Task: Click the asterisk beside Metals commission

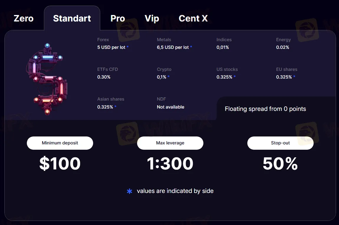Action: (x=191, y=47)
